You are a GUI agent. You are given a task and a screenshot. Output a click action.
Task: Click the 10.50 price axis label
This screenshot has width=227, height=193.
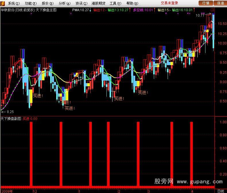222,24
